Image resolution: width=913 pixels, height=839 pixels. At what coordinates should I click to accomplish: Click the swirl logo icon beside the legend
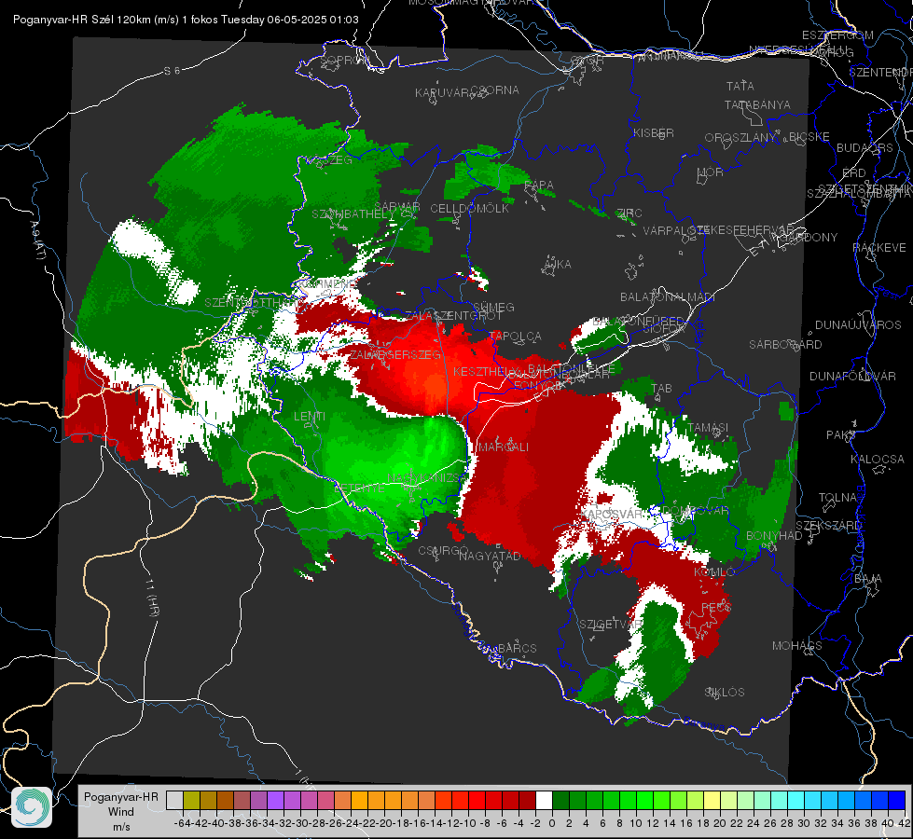pyautogui.click(x=32, y=807)
